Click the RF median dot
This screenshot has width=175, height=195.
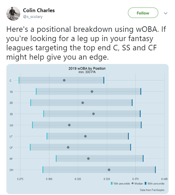(x=88, y=159)
